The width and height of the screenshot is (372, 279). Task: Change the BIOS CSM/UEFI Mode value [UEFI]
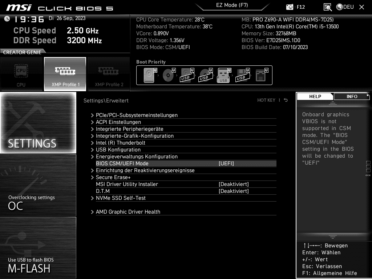tap(226, 163)
